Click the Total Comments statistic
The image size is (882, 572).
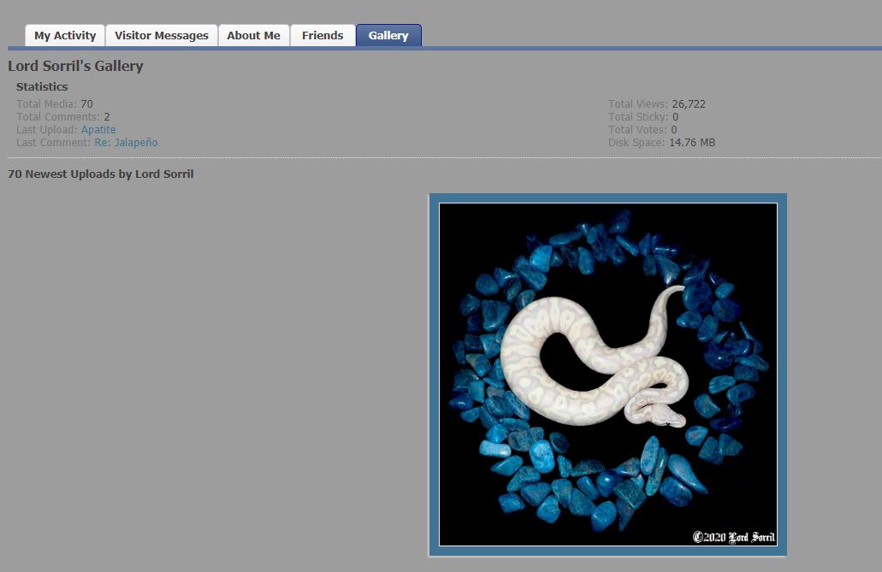pyautogui.click(x=62, y=117)
